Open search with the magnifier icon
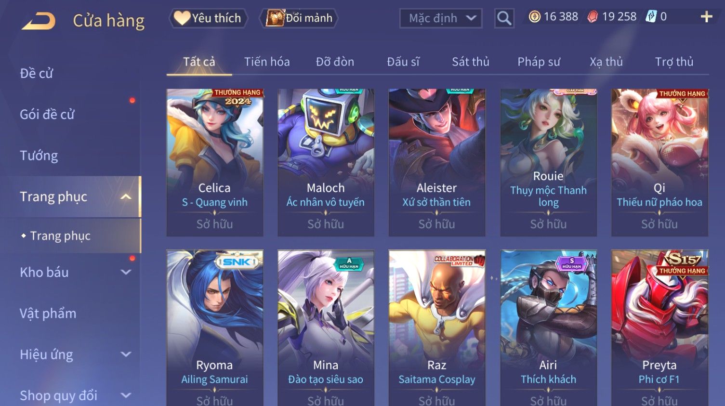The height and width of the screenshot is (406, 725). pos(504,18)
